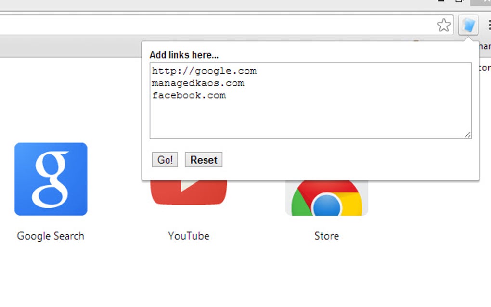Open the Chrome Web Store icon
This screenshot has height=307, width=491.
click(x=326, y=198)
